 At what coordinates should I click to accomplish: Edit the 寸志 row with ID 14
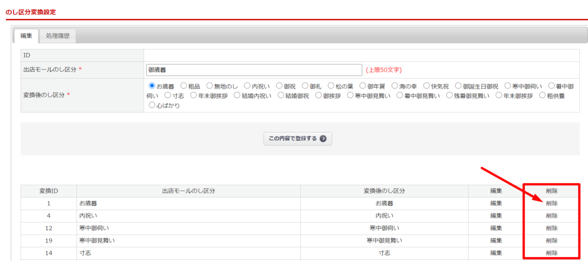click(x=496, y=252)
